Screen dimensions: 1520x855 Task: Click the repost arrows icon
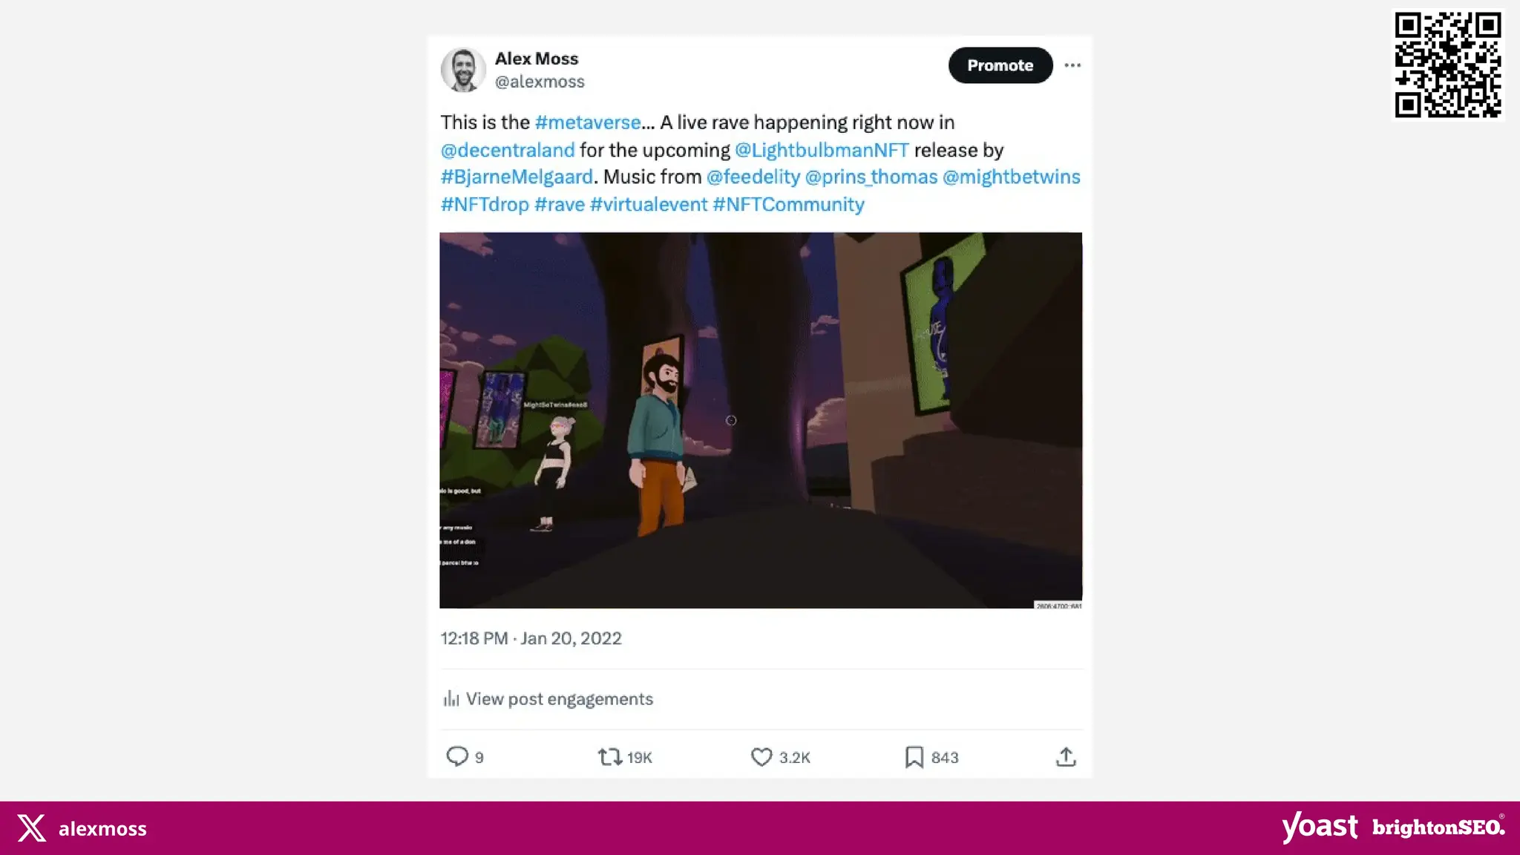click(610, 756)
